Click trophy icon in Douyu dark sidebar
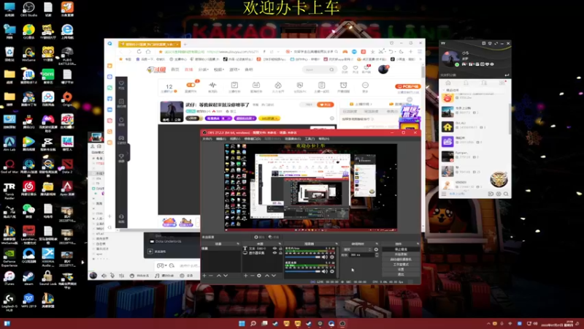584x329 pixels. [121, 157]
